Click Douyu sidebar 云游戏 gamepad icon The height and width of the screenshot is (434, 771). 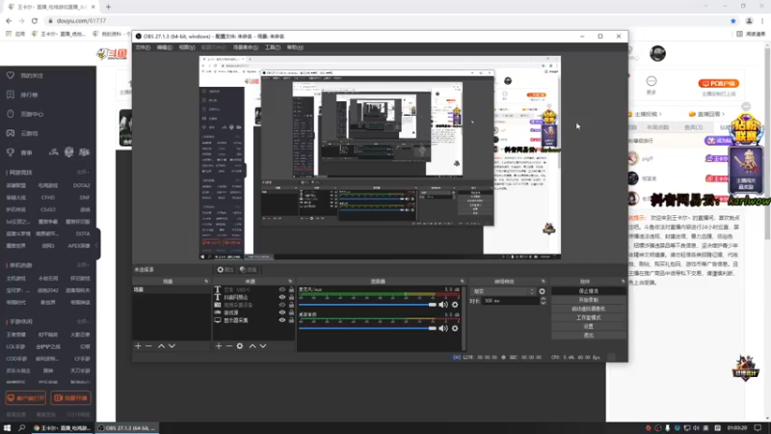click(11, 133)
